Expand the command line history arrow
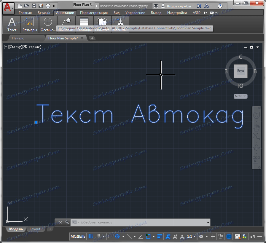 tap(208, 222)
